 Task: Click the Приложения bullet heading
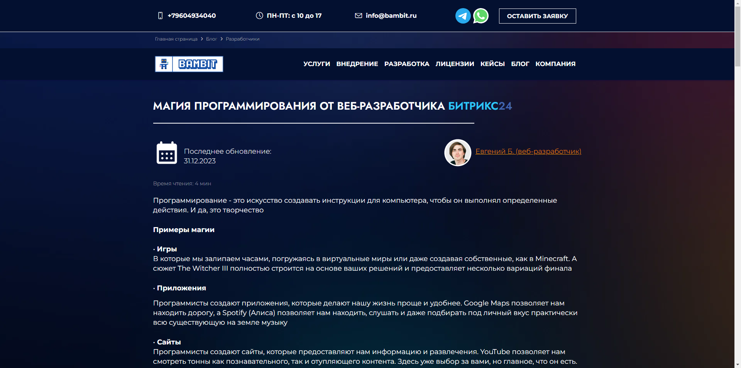(x=181, y=288)
